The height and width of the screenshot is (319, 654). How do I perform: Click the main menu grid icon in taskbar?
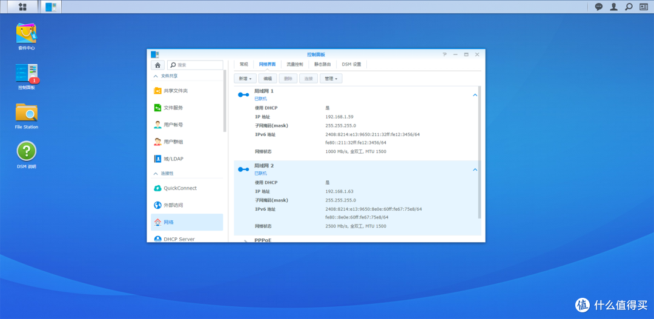pos(22,7)
